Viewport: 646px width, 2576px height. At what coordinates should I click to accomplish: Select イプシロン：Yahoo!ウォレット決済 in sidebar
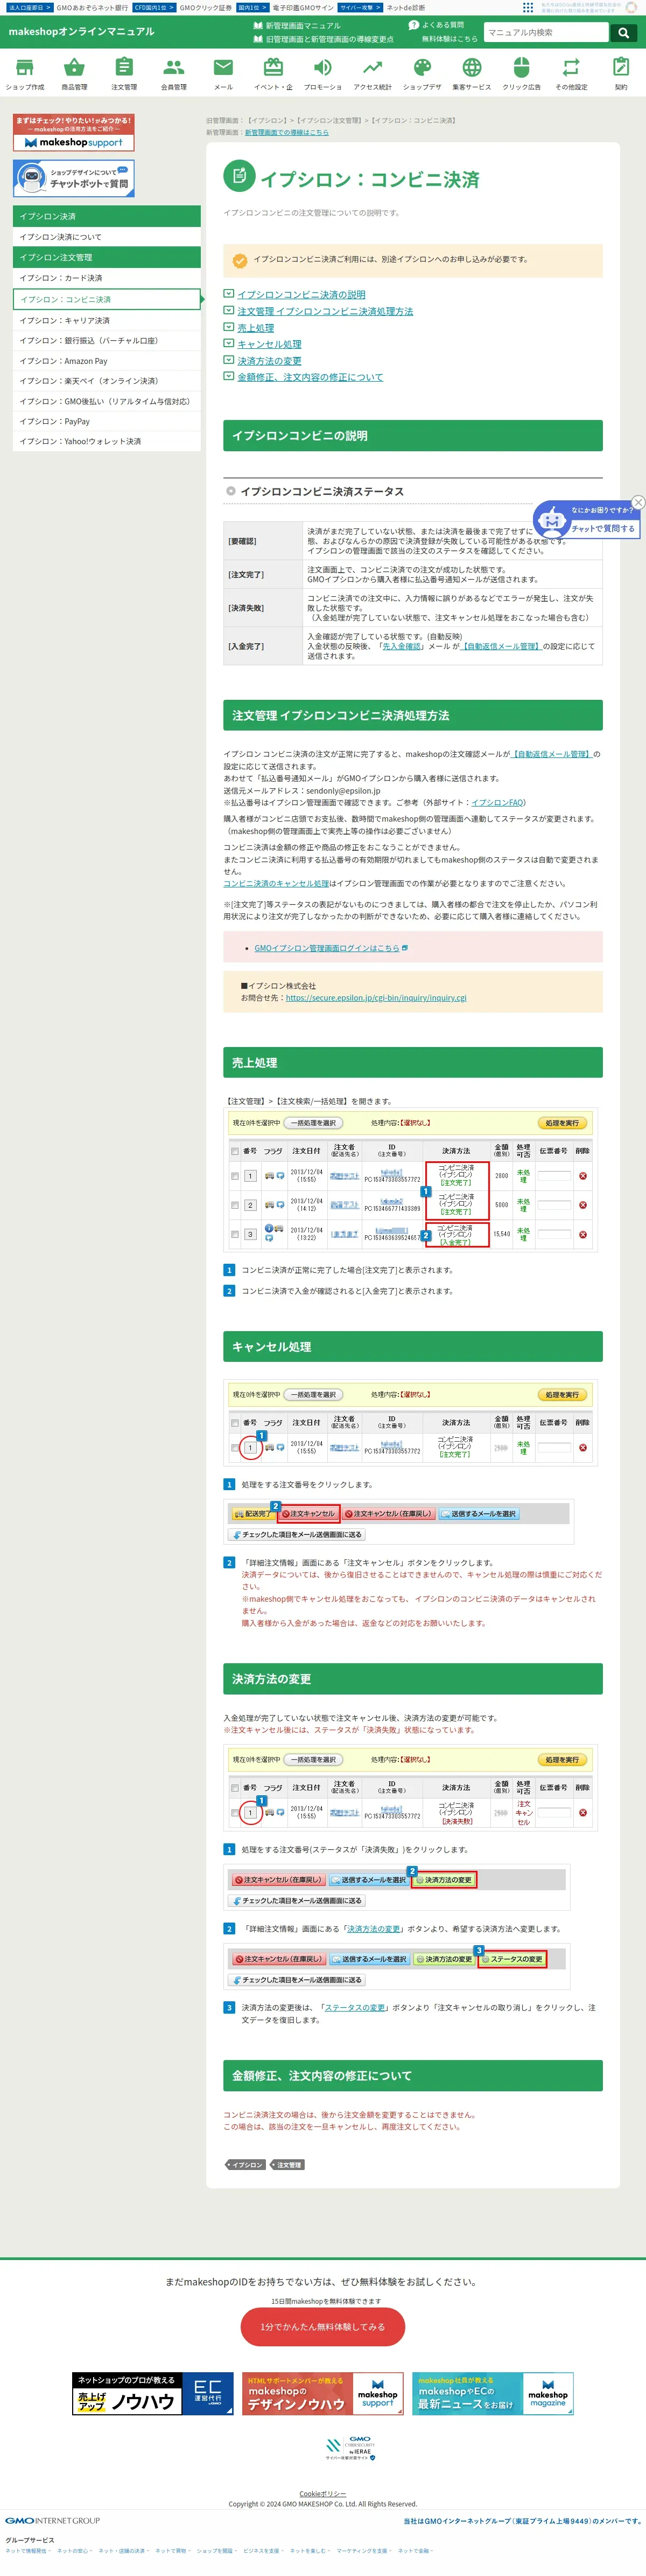coord(107,441)
